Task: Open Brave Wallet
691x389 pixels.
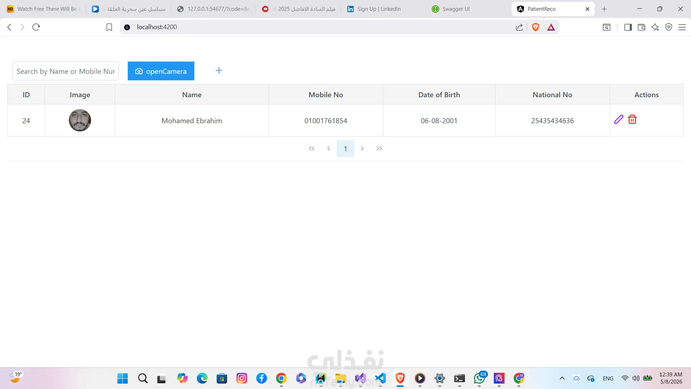Action: pyautogui.click(x=641, y=27)
